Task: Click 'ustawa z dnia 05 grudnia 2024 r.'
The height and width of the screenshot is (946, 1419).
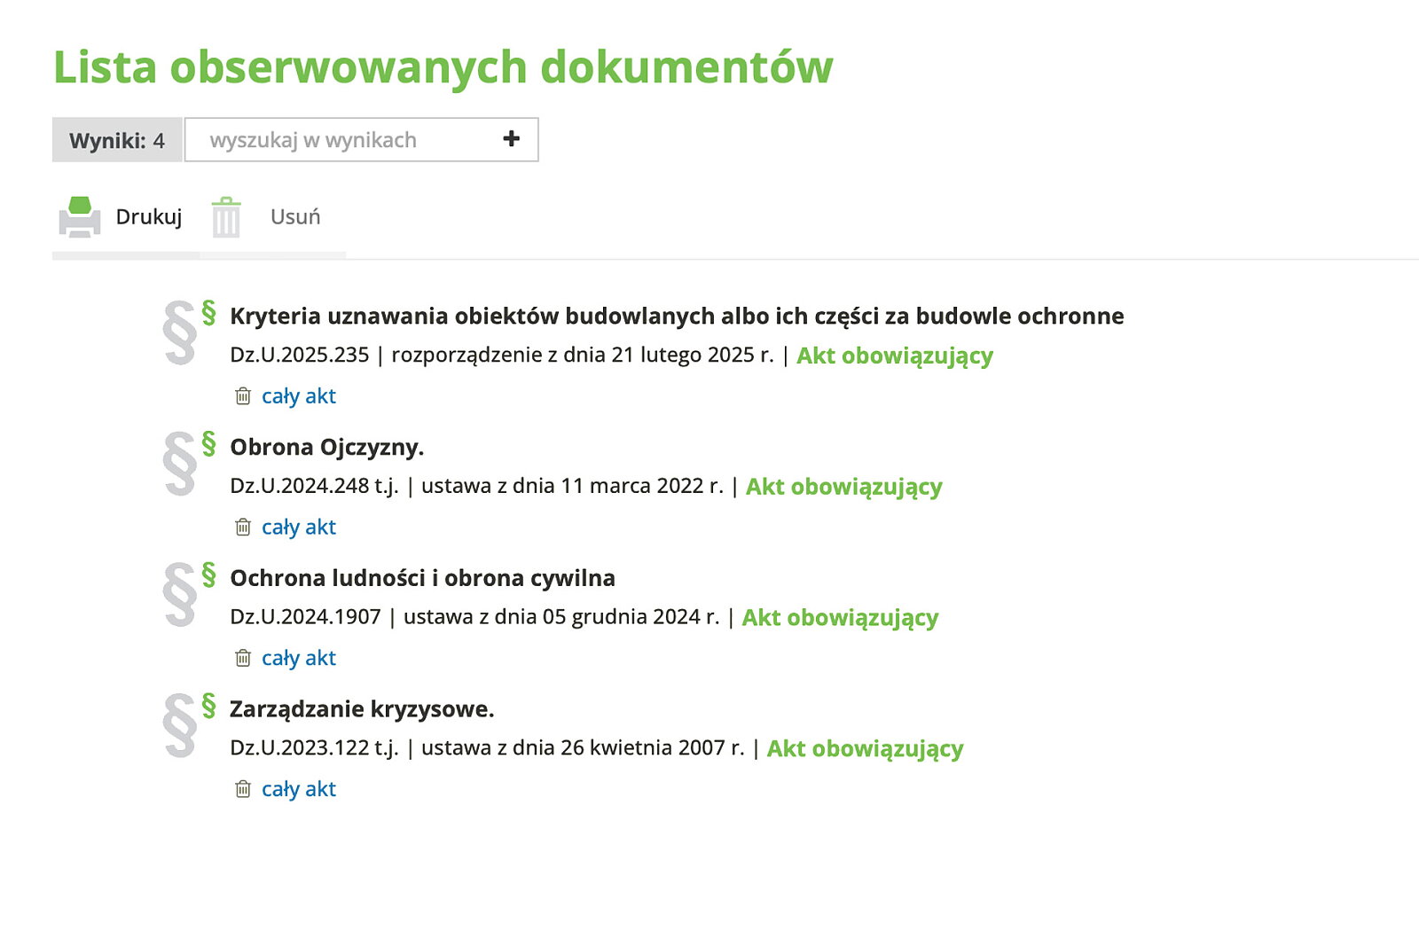Action: 561,617
